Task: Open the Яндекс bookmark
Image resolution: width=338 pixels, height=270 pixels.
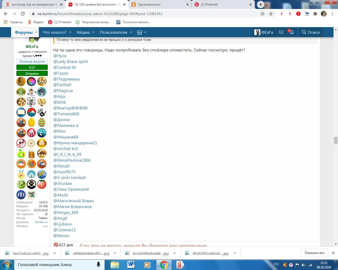Action: coord(36,22)
